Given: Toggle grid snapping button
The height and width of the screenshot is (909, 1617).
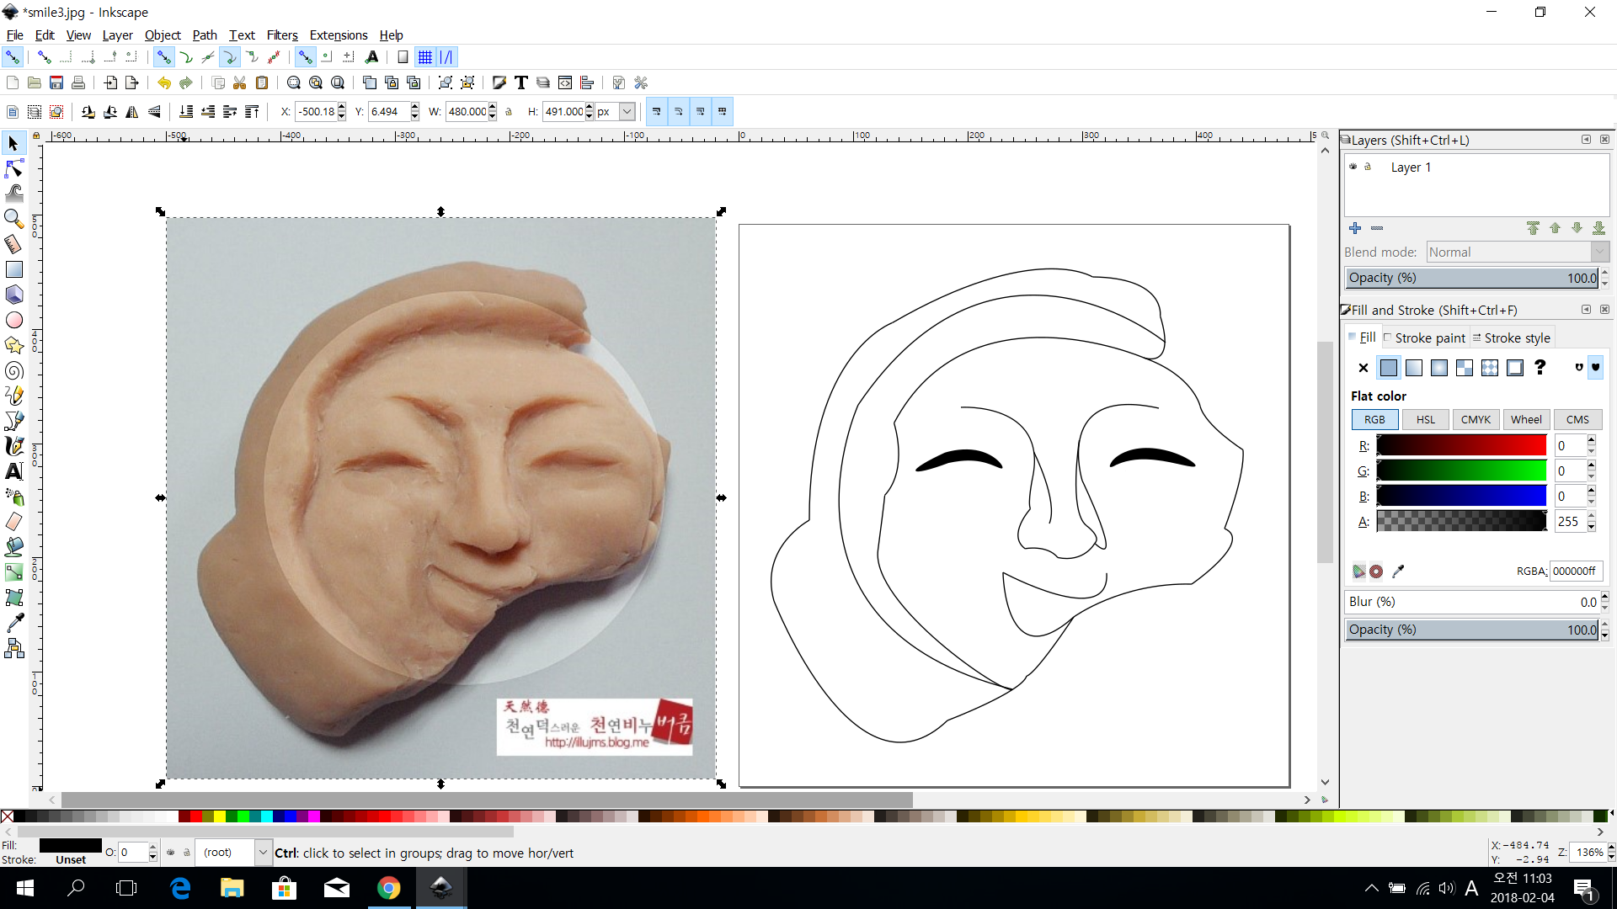Looking at the screenshot, I should 425,57.
